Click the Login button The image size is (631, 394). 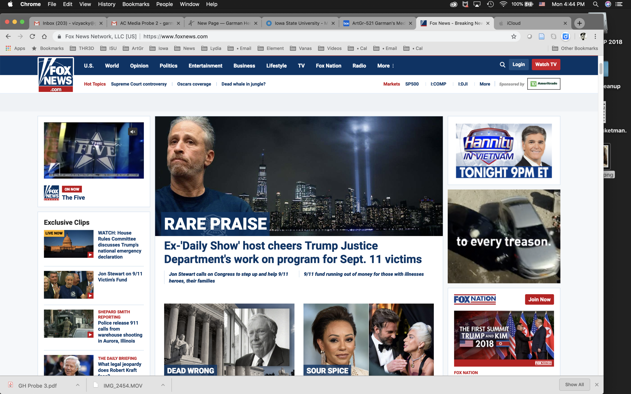point(518,65)
